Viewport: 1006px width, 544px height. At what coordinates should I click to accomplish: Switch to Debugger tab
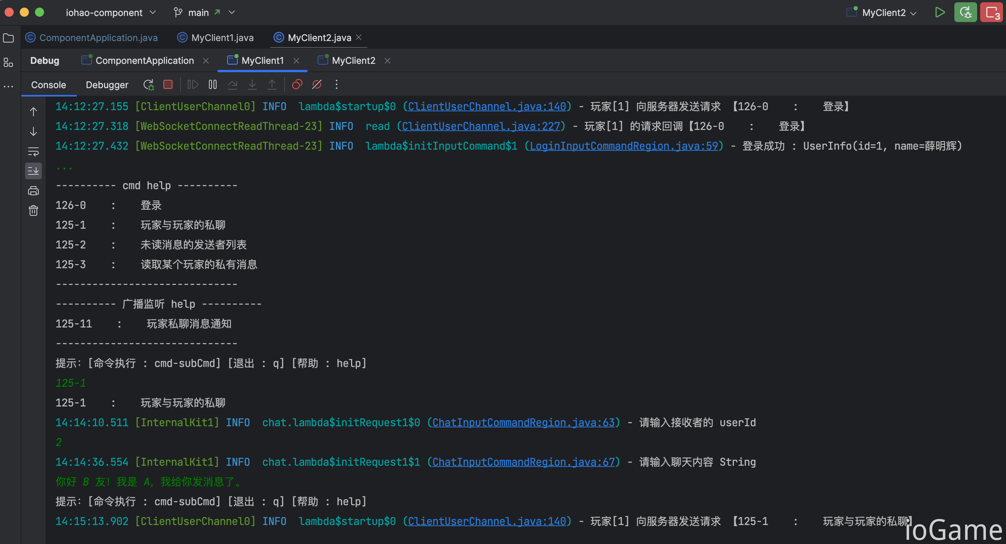click(x=107, y=85)
